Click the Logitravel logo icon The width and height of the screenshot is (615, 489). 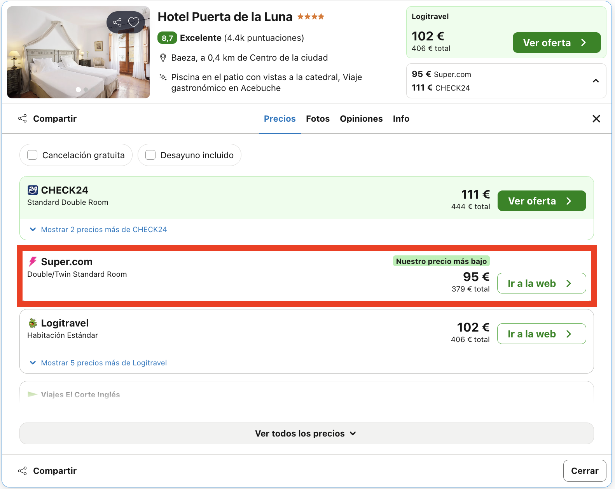click(33, 323)
